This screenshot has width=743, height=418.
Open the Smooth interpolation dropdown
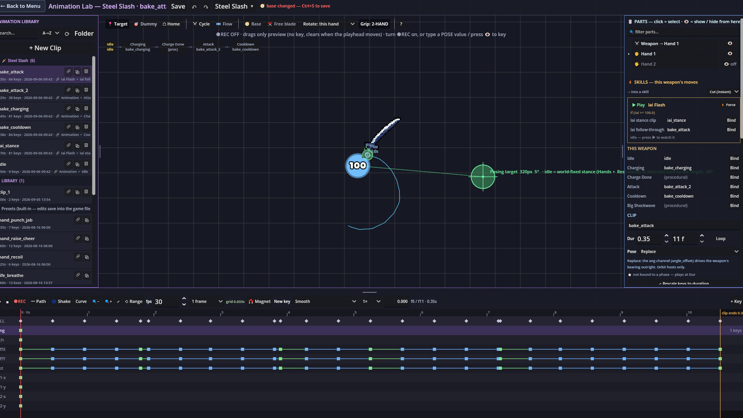(x=325, y=302)
